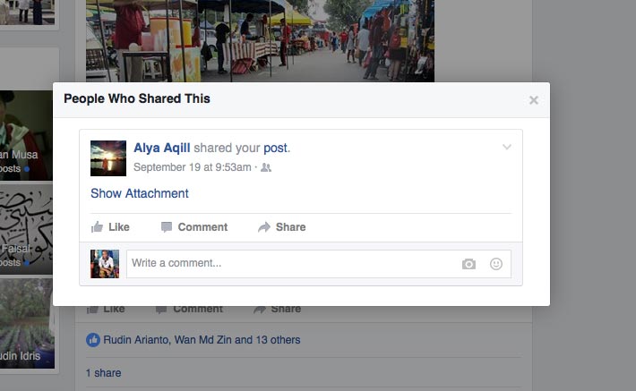Expand the post options chevron
The height and width of the screenshot is (391, 636).
(x=507, y=148)
